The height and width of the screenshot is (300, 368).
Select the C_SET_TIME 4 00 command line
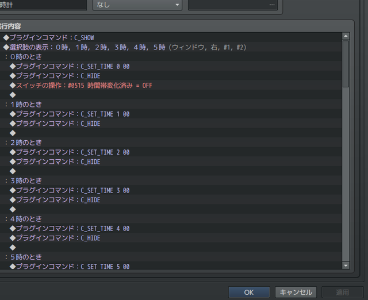point(171,229)
